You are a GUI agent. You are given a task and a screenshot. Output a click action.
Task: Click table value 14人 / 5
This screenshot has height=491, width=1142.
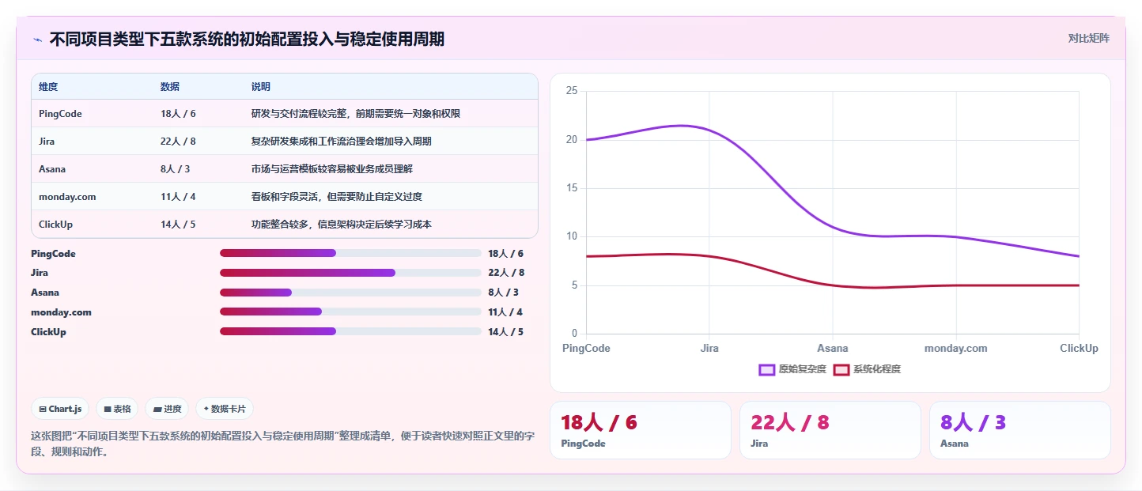(178, 225)
